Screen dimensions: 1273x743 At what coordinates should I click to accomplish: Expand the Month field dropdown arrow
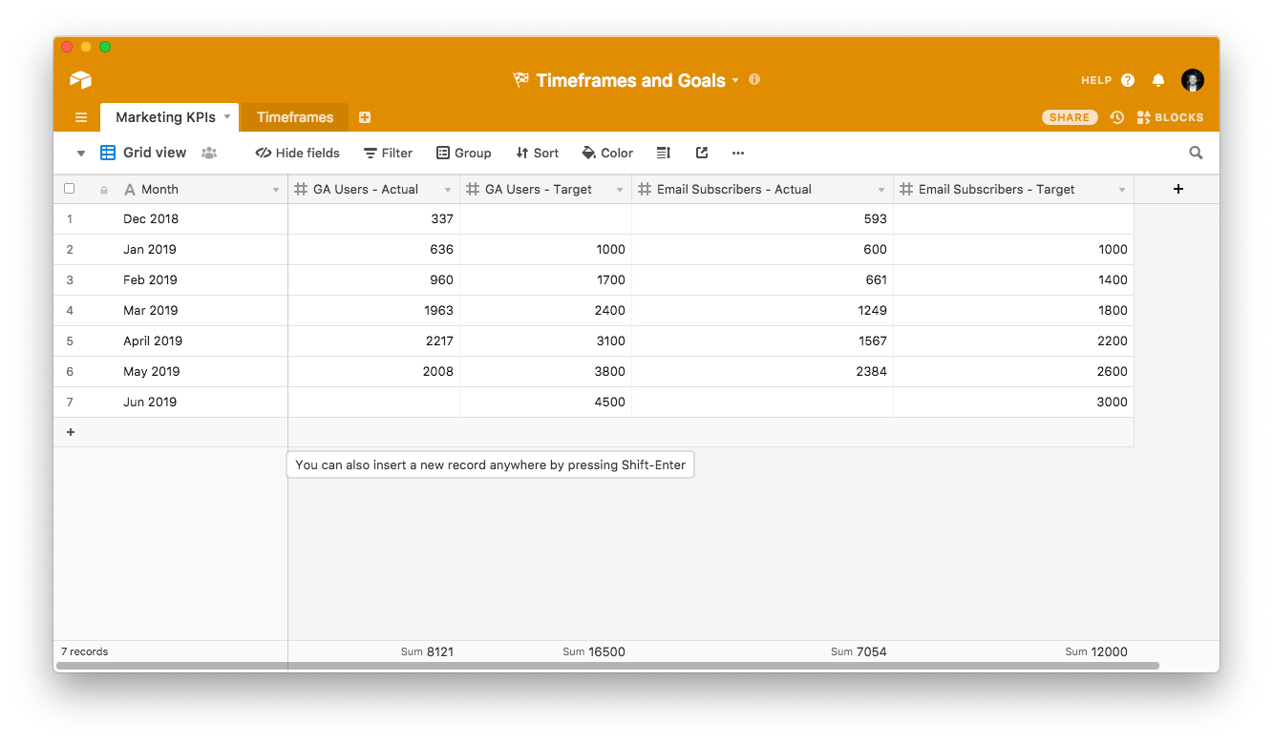pyautogui.click(x=276, y=190)
